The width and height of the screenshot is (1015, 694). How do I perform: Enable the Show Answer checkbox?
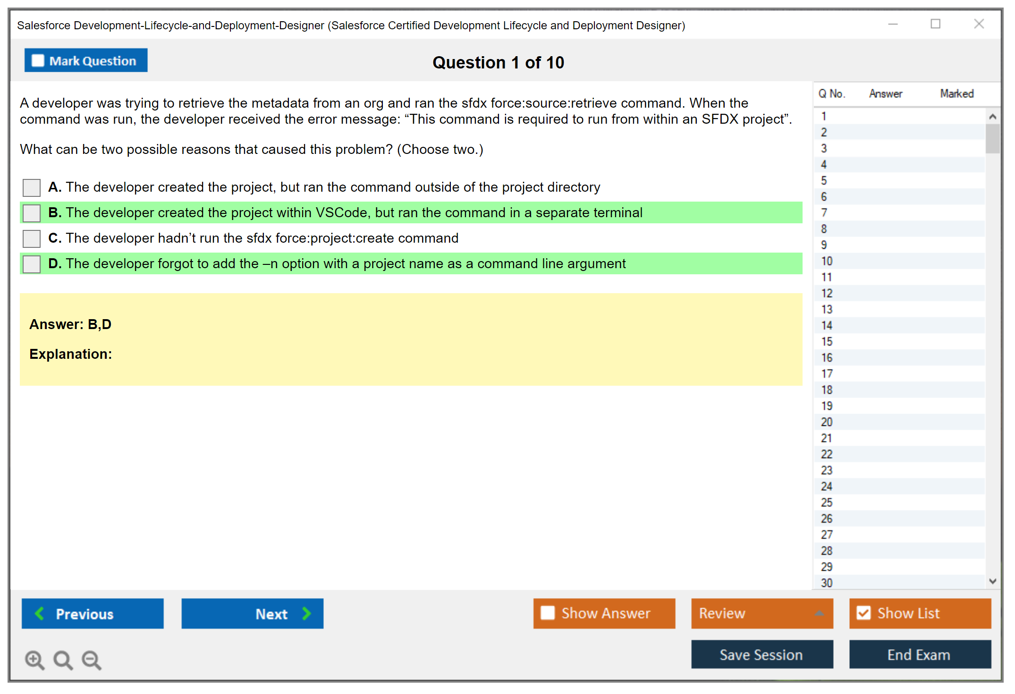548,613
